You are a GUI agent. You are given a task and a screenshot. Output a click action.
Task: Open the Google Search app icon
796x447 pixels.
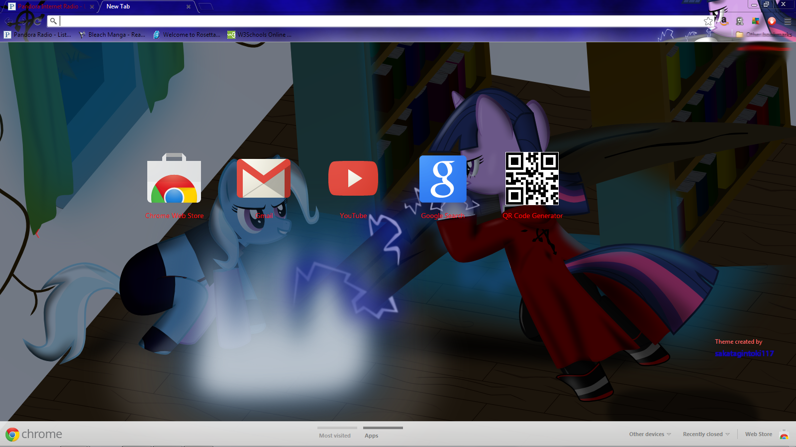coord(443,179)
